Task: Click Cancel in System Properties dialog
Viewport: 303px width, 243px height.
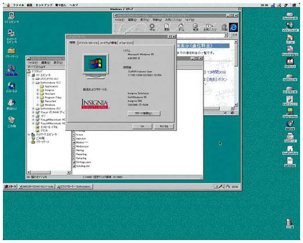Action: [164, 126]
